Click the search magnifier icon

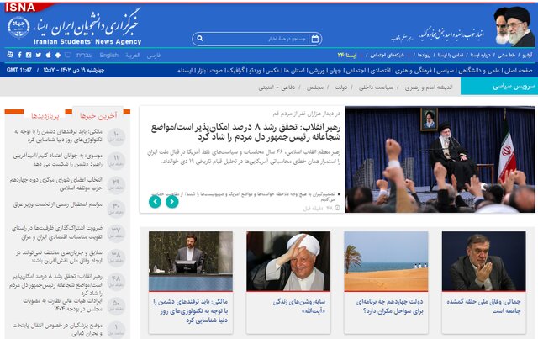(200, 38)
